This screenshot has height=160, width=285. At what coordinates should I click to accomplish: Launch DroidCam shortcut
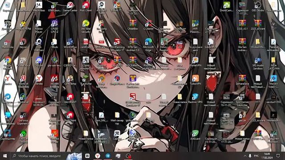point(227,7)
